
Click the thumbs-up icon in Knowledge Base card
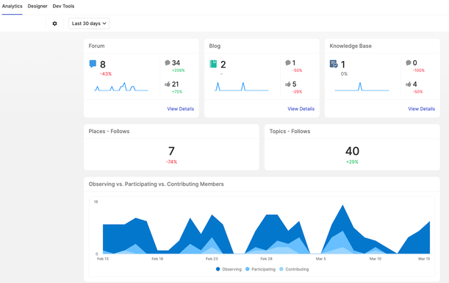[409, 84]
